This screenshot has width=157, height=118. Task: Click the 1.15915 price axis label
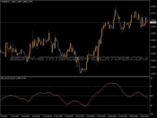[x=153, y=26]
